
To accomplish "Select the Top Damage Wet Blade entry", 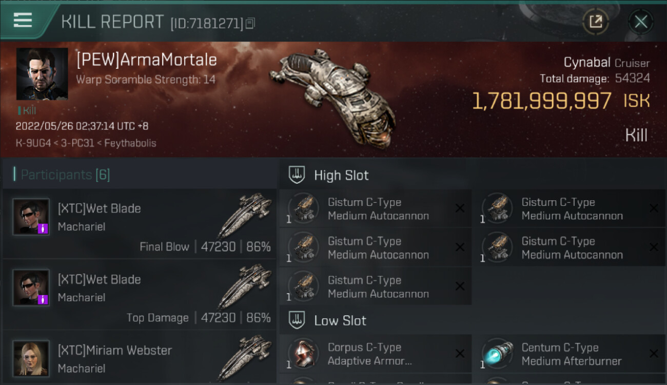I will pos(139,295).
